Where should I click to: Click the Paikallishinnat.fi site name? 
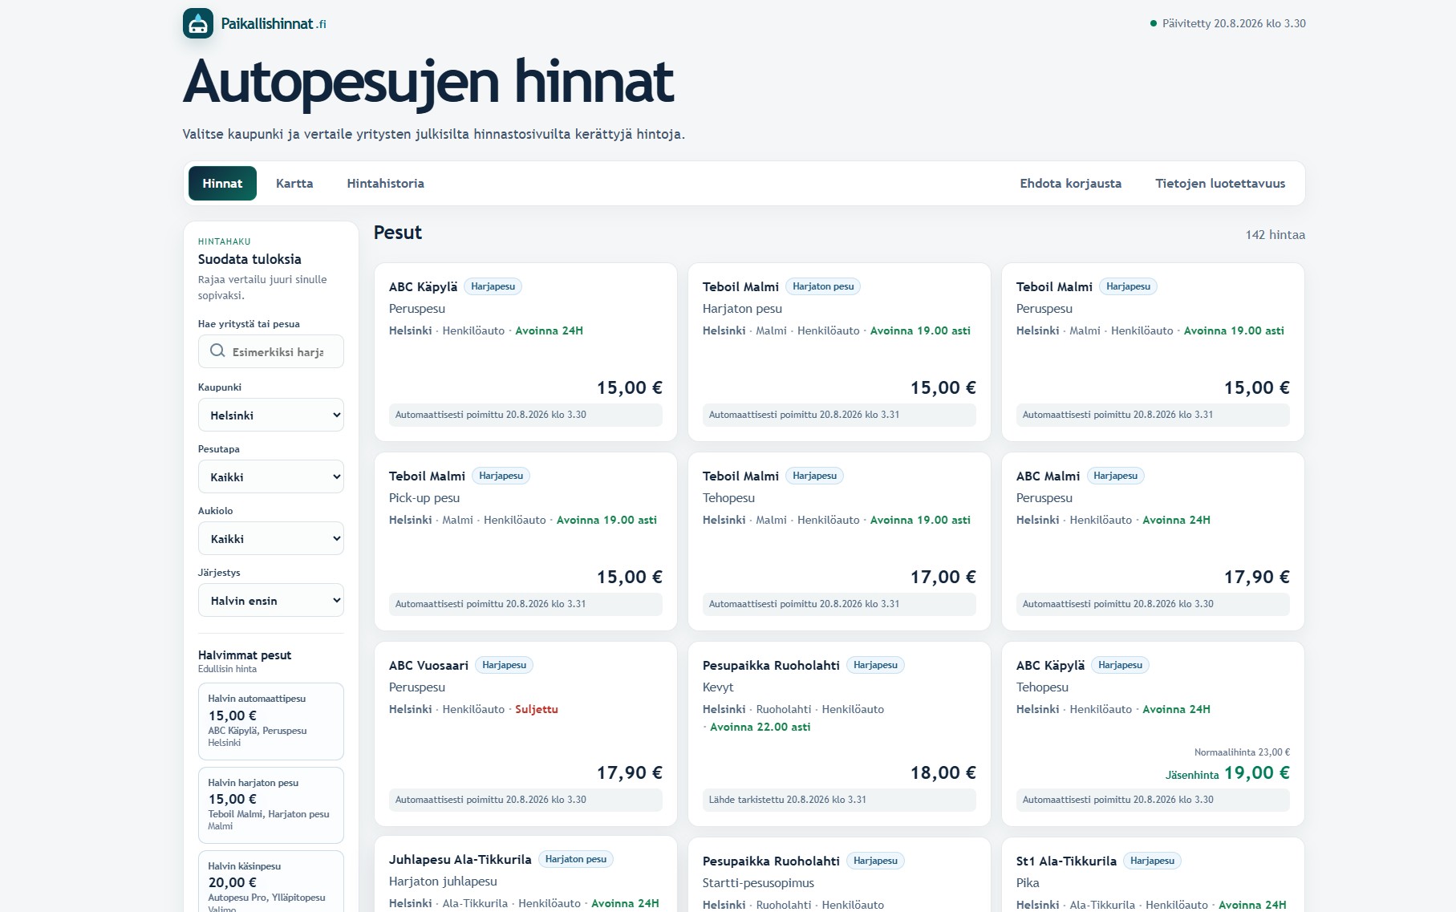click(x=274, y=24)
